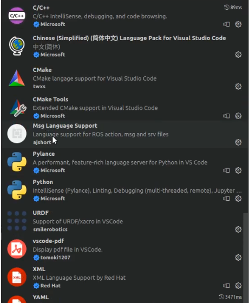
Task: Click description 'Extended CMake support in Visual Studio Code'
Action: click(x=95, y=108)
